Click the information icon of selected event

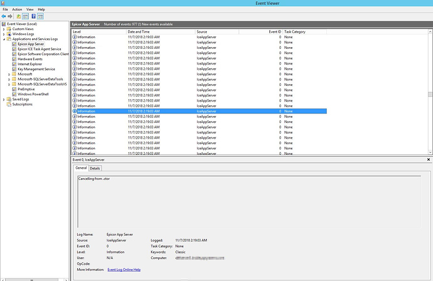pos(75,111)
